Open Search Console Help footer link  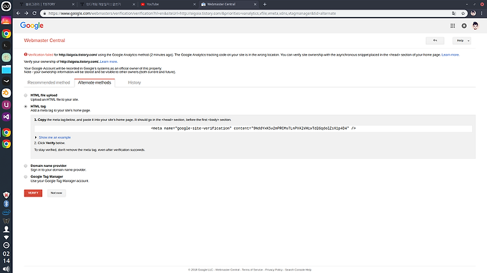pyautogui.click(x=298, y=270)
